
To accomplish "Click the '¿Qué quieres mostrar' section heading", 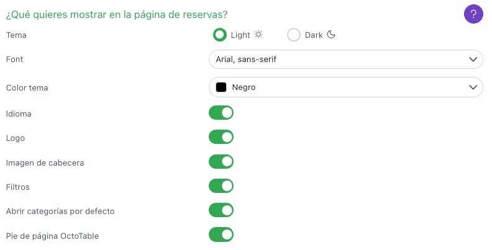I will (x=116, y=13).
